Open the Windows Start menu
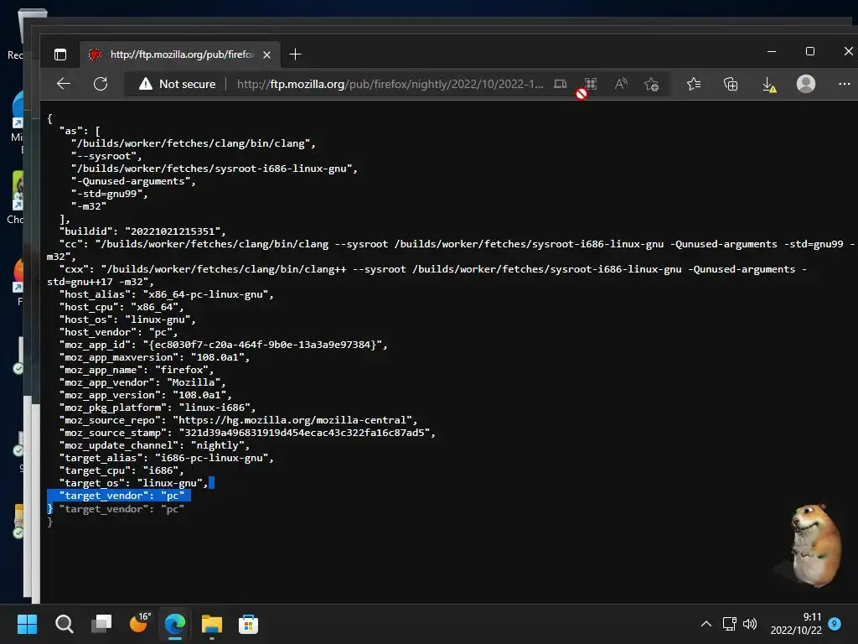This screenshot has height=644, width=858. pos(27,624)
